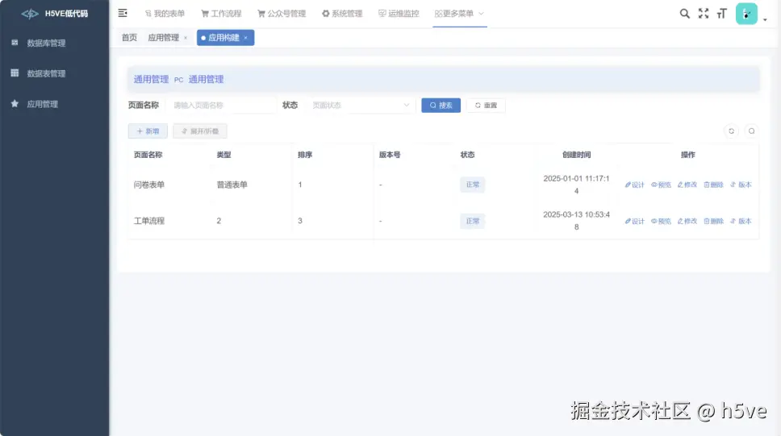Click 版本 for the 问卷表单 row
This screenshot has height=436, width=781.
click(x=741, y=185)
